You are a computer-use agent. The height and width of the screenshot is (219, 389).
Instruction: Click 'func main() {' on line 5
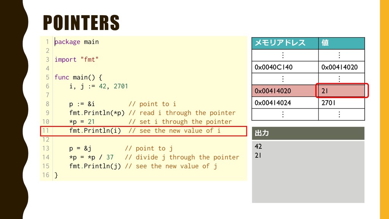pyautogui.click(x=78, y=77)
